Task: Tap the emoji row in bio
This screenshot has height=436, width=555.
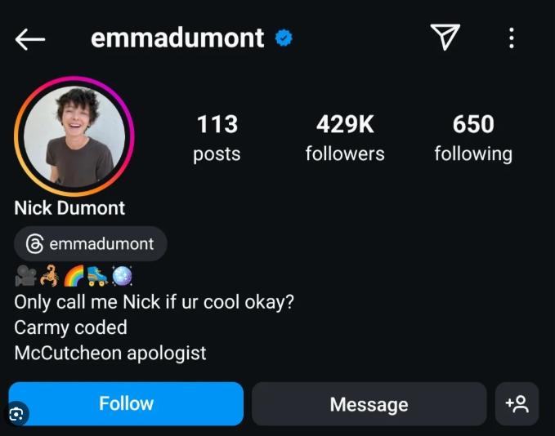Action: 74,275
